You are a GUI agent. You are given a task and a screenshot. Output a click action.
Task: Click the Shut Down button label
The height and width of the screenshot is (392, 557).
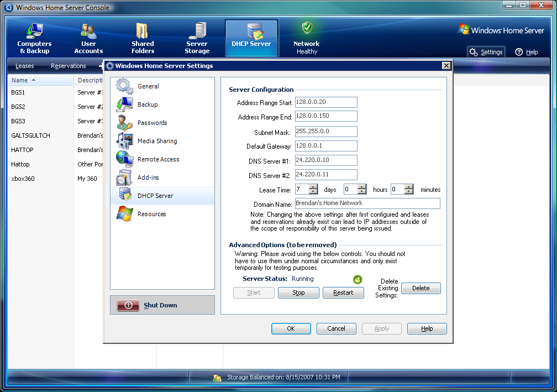160,305
